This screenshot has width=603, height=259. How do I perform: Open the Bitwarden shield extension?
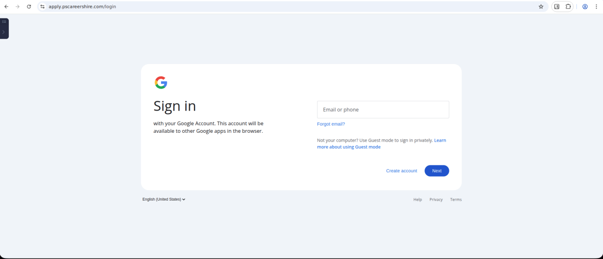[557, 7]
